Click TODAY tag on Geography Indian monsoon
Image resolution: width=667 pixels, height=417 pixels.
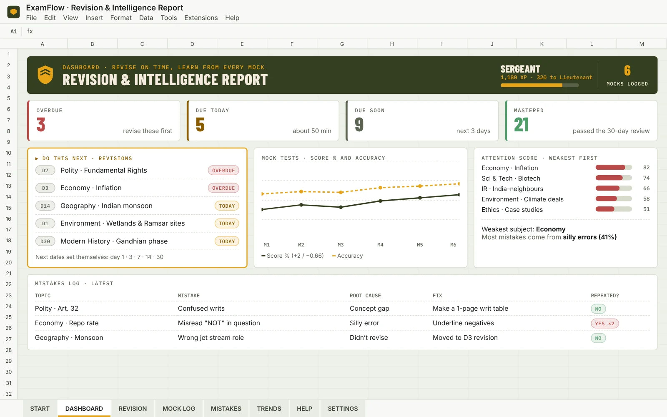pos(227,206)
